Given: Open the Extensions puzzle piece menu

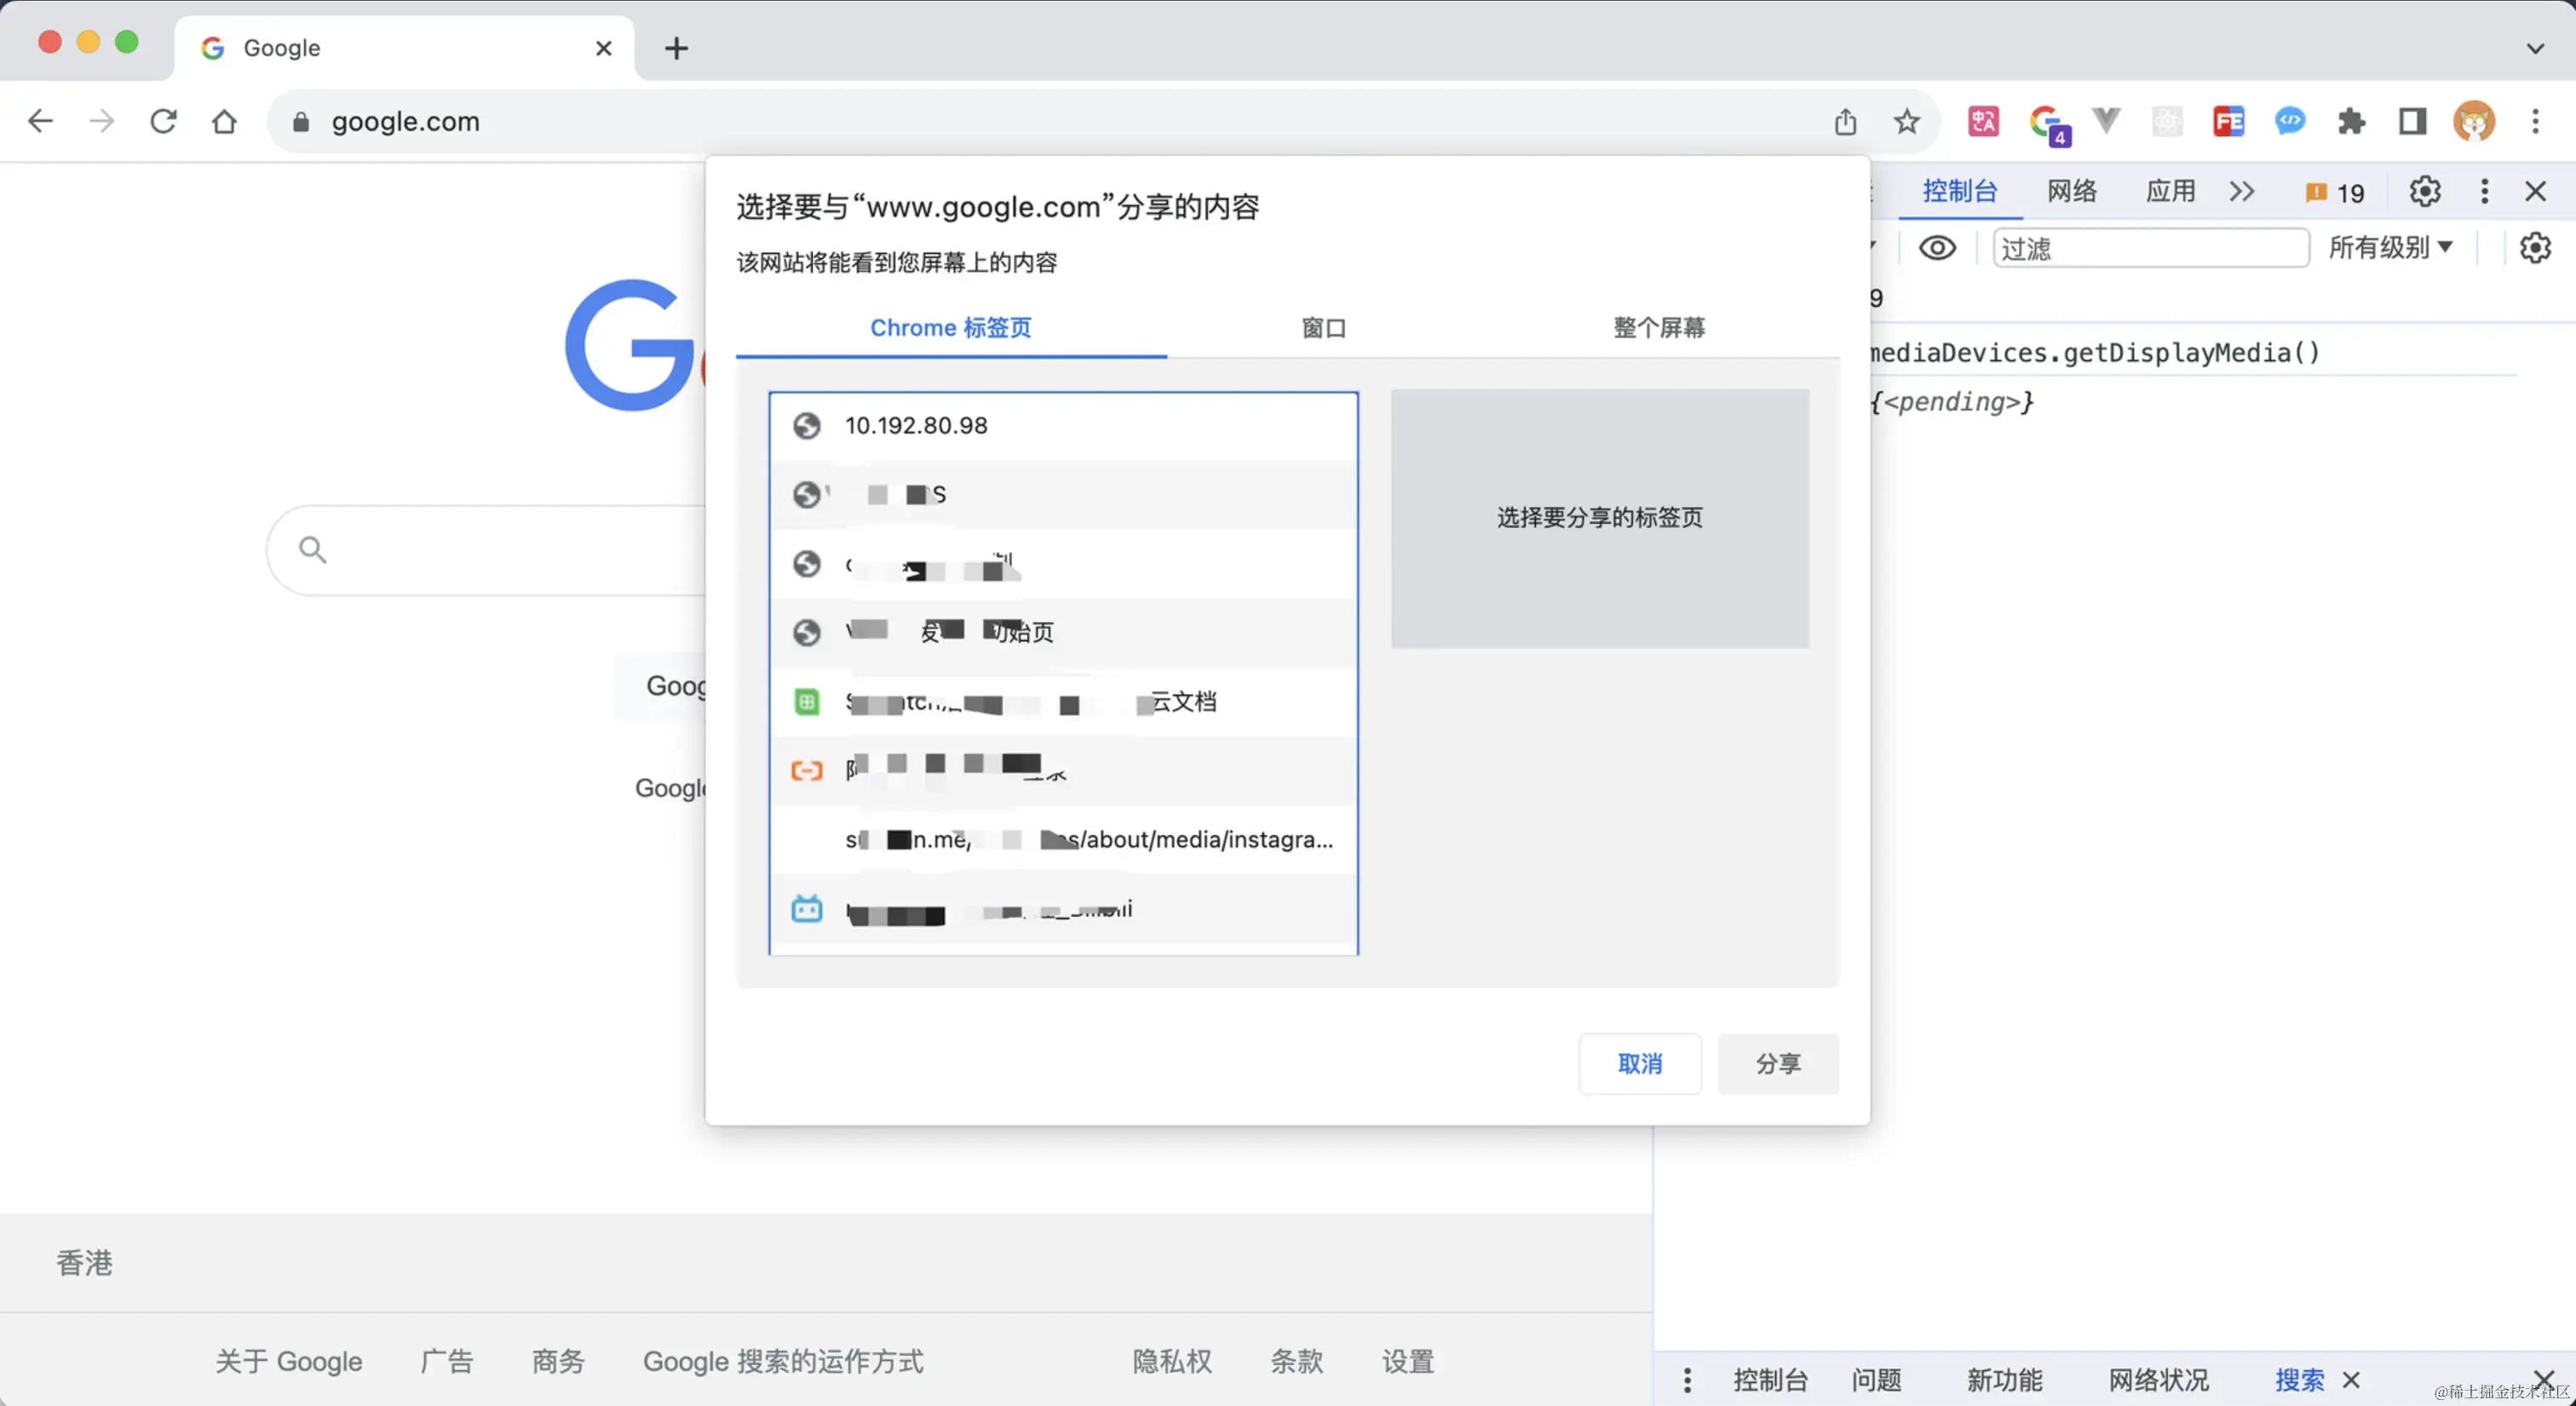Looking at the screenshot, I should point(2351,122).
